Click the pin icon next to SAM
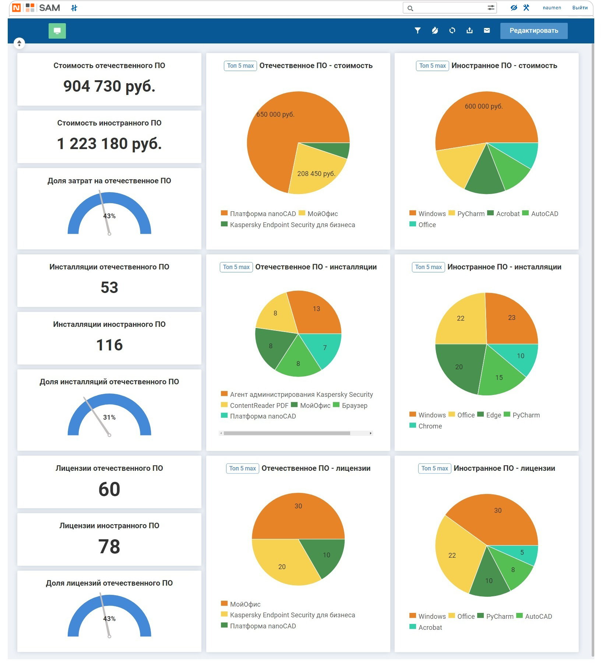Image resolution: width=602 pixels, height=667 pixels. click(x=74, y=8)
